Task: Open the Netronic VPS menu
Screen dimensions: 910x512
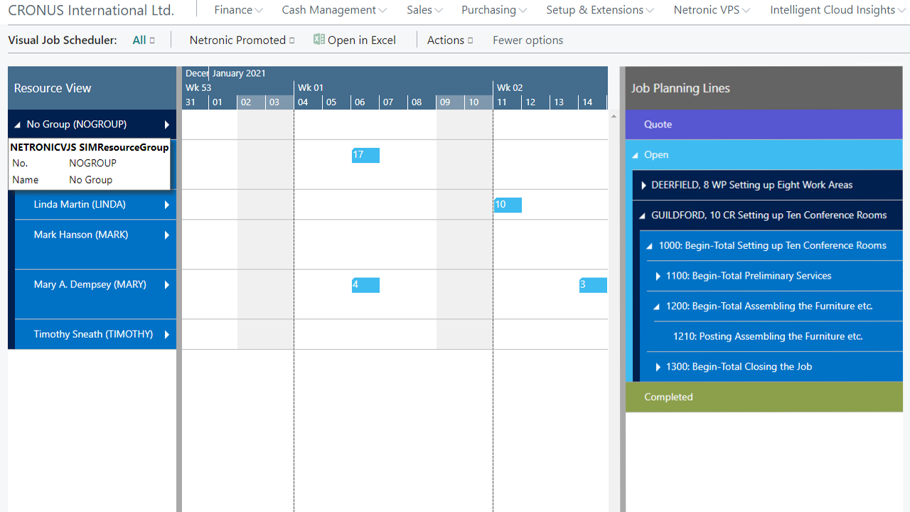Action: (x=712, y=10)
